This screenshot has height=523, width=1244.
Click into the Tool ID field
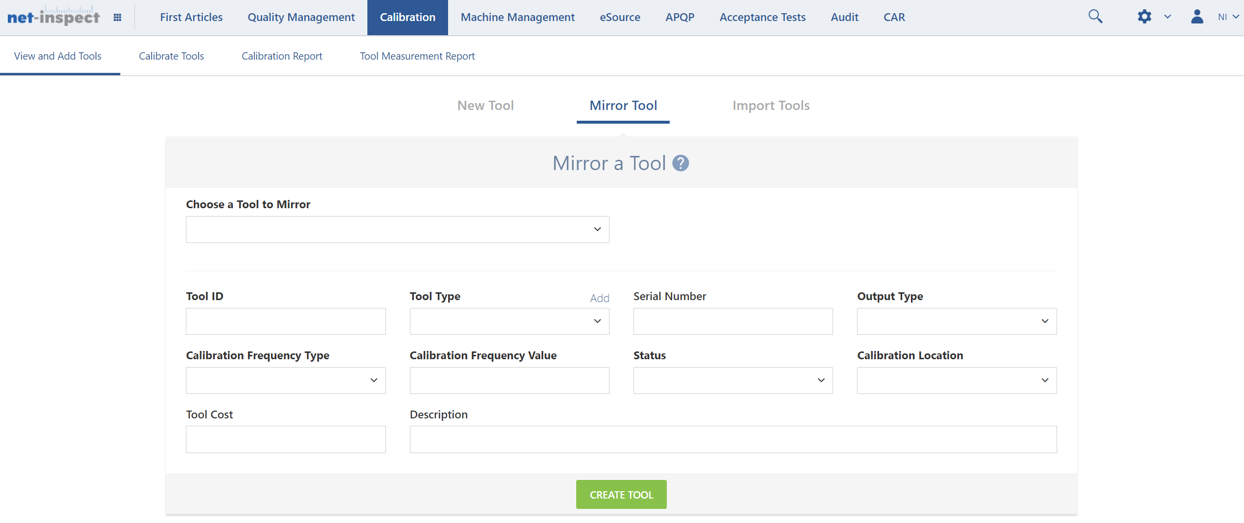pos(286,321)
